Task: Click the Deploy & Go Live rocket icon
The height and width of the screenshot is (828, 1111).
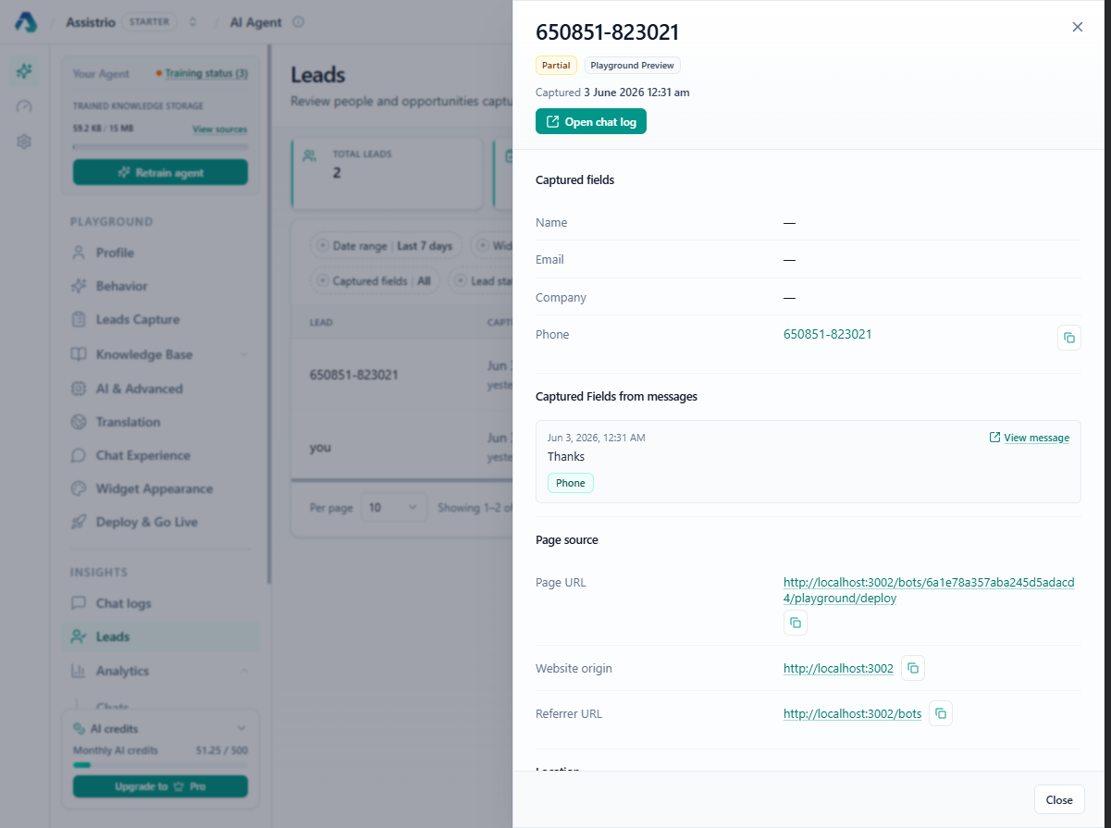Action: (x=79, y=522)
